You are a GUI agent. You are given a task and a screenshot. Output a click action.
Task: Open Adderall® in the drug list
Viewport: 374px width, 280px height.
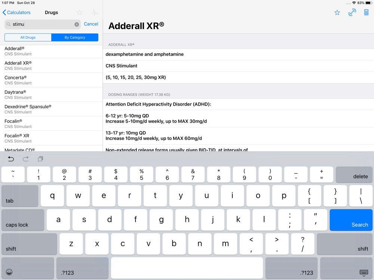coord(51,51)
